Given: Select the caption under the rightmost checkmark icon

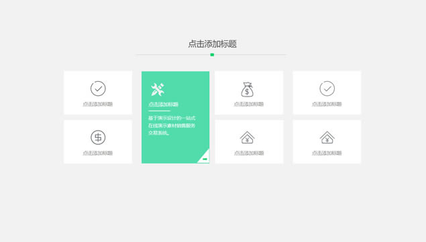Looking at the screenshot, I should tap(327, 104).
